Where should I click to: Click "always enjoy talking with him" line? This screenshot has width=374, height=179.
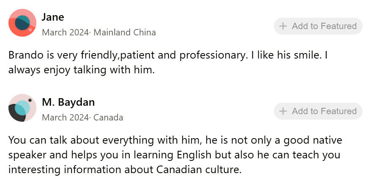tap(82, 70)
